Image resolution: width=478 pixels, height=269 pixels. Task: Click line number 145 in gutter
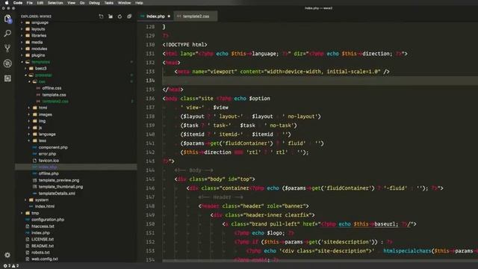coord(150,179)
